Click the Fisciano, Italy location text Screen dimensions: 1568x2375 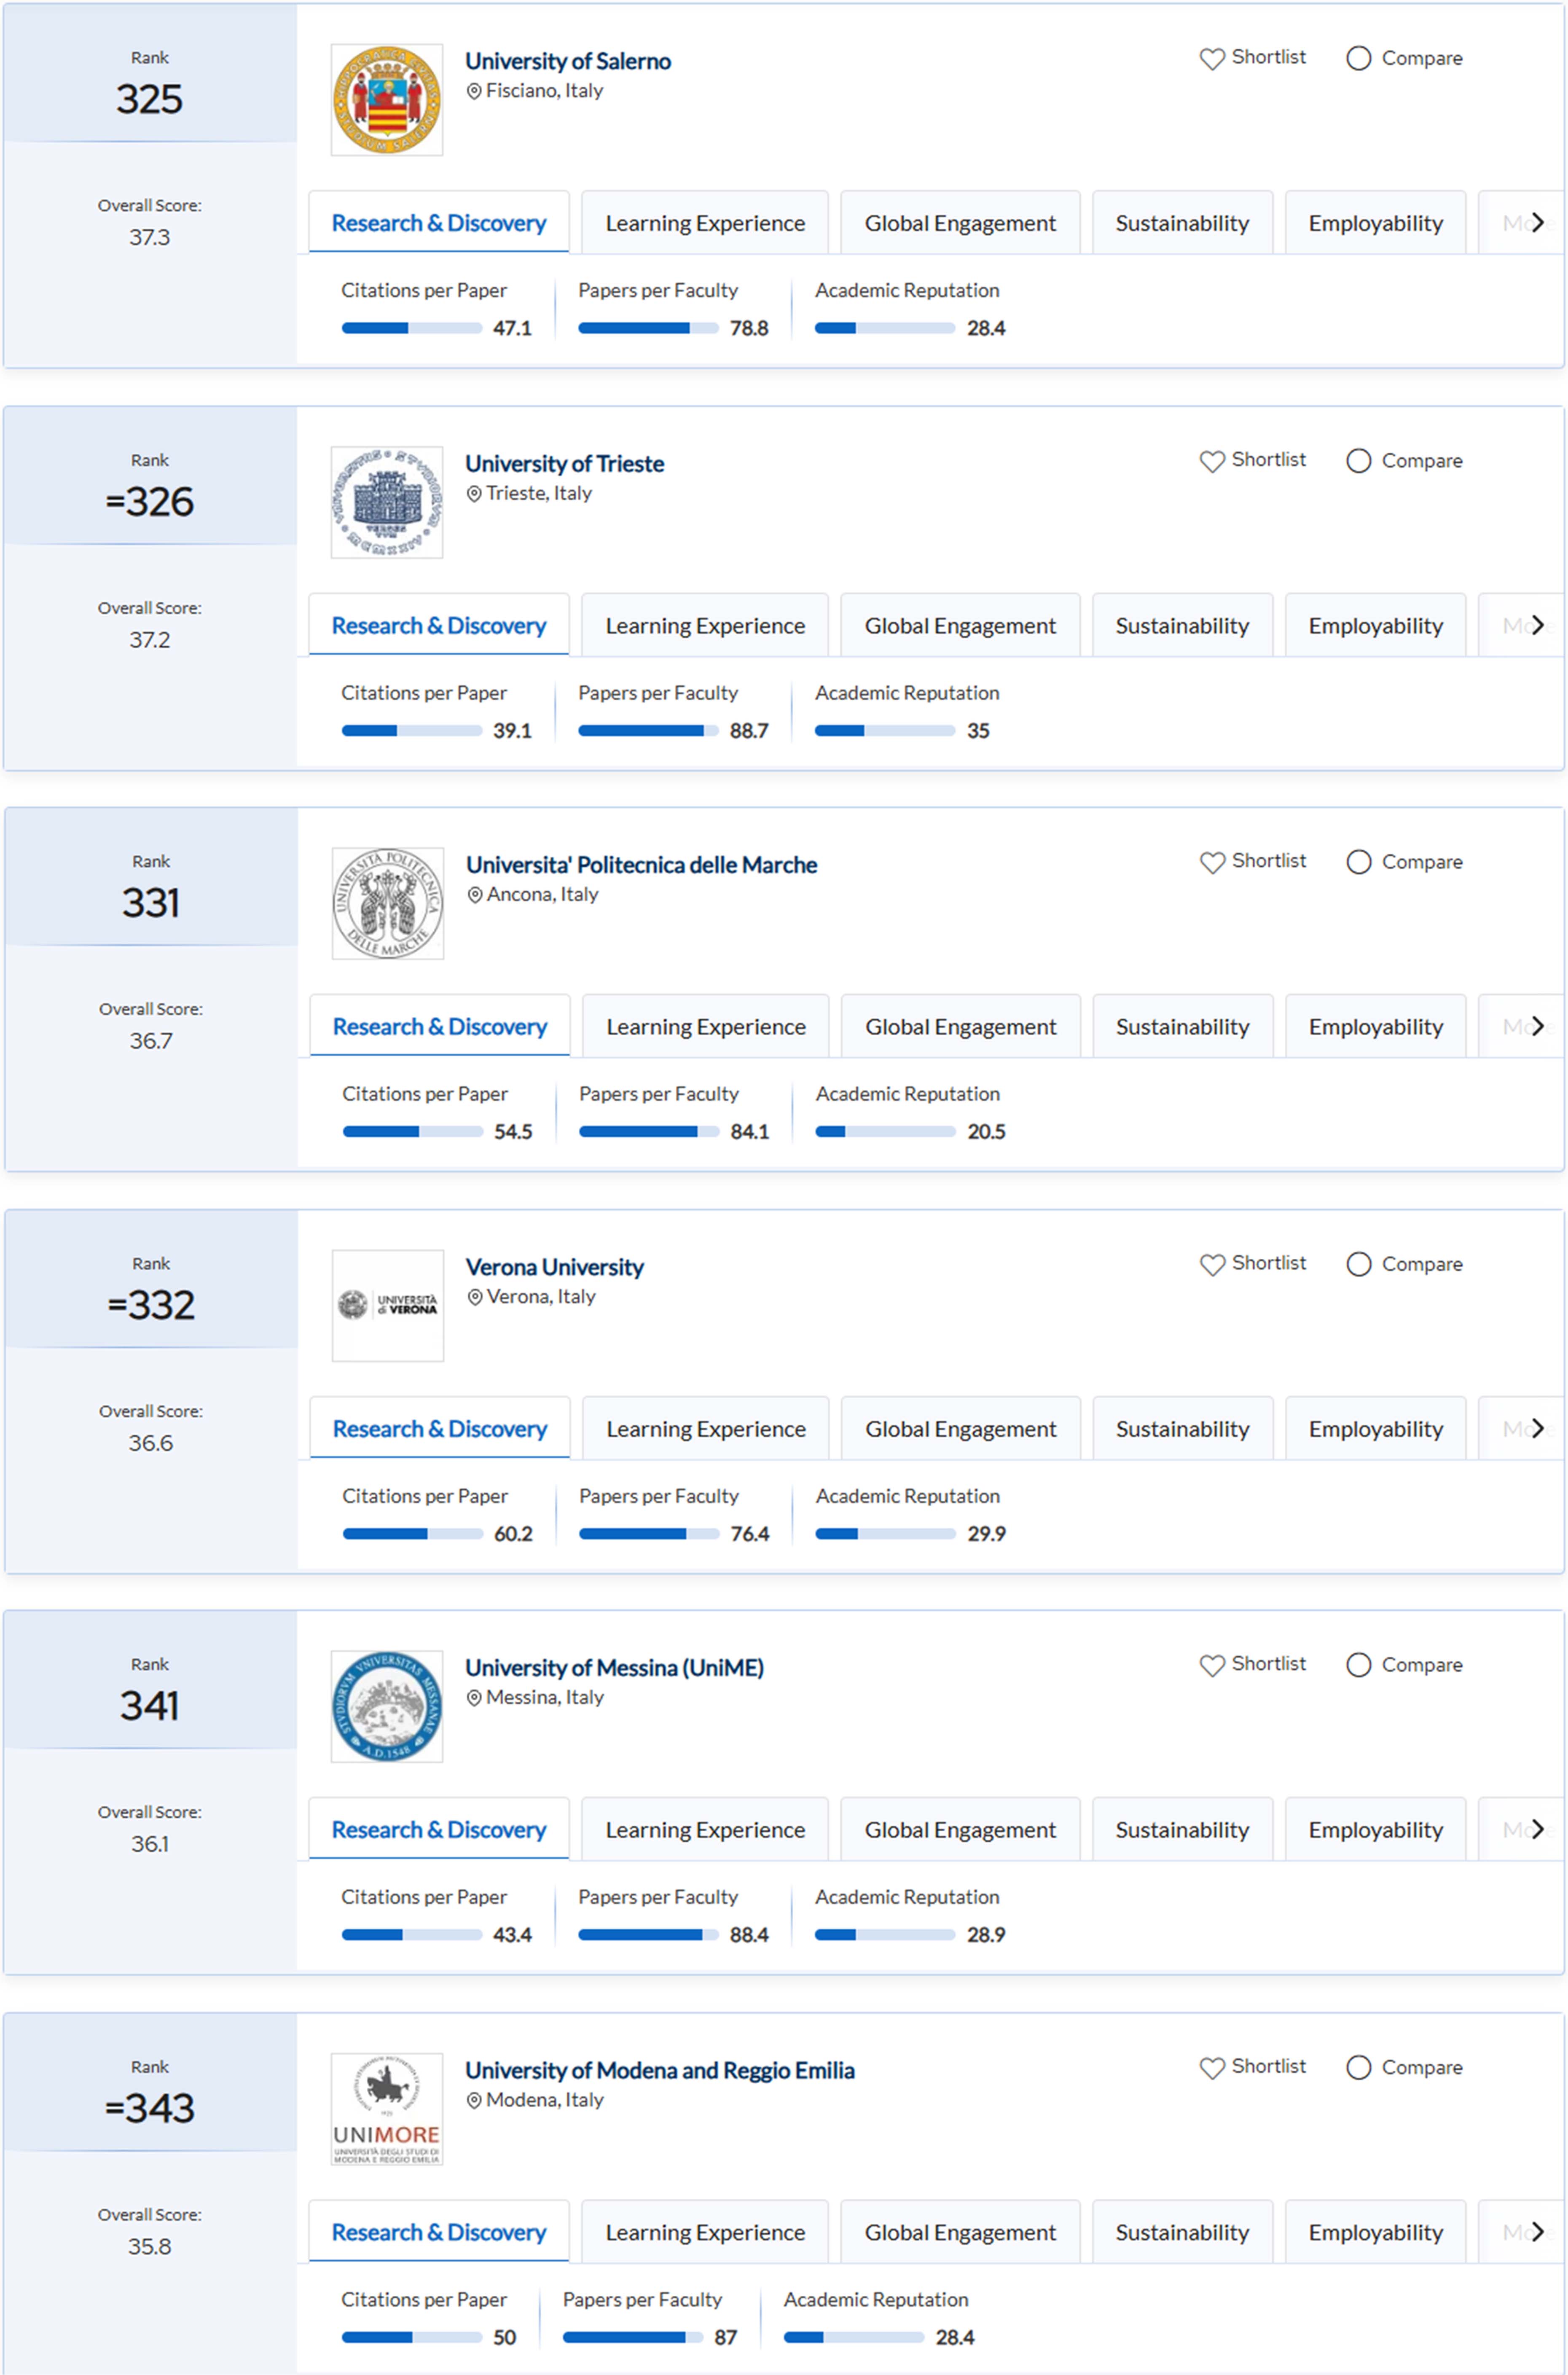click(x=544, y=91)
